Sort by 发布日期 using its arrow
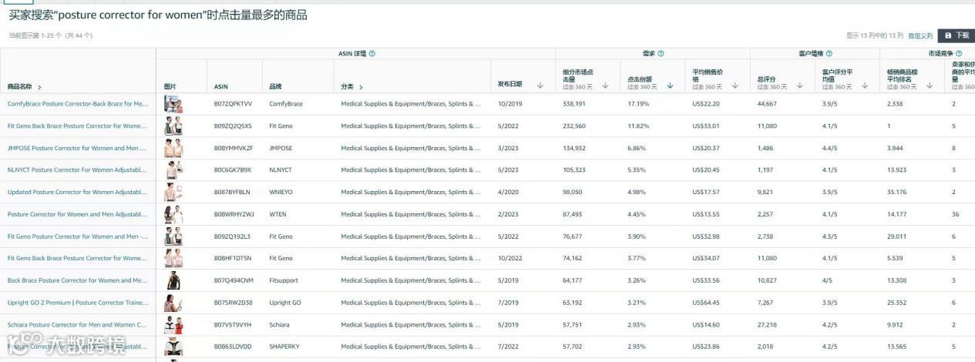The image size is (975, 362). point(540,85)
